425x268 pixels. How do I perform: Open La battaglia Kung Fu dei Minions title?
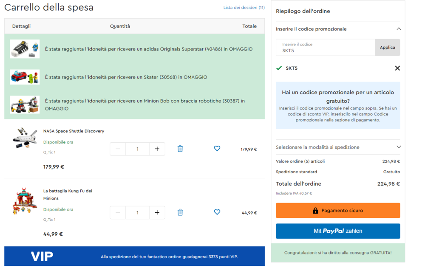[x=68, y=195]
